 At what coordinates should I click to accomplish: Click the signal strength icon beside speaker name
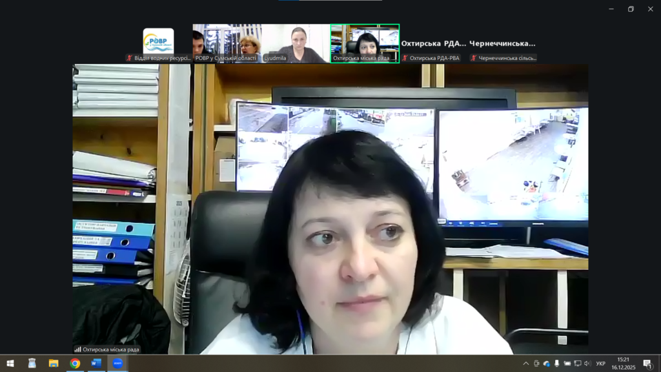(x=77, y=349)
